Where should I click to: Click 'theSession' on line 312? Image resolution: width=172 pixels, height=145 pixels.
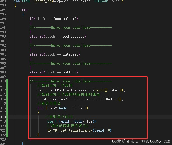80,90
